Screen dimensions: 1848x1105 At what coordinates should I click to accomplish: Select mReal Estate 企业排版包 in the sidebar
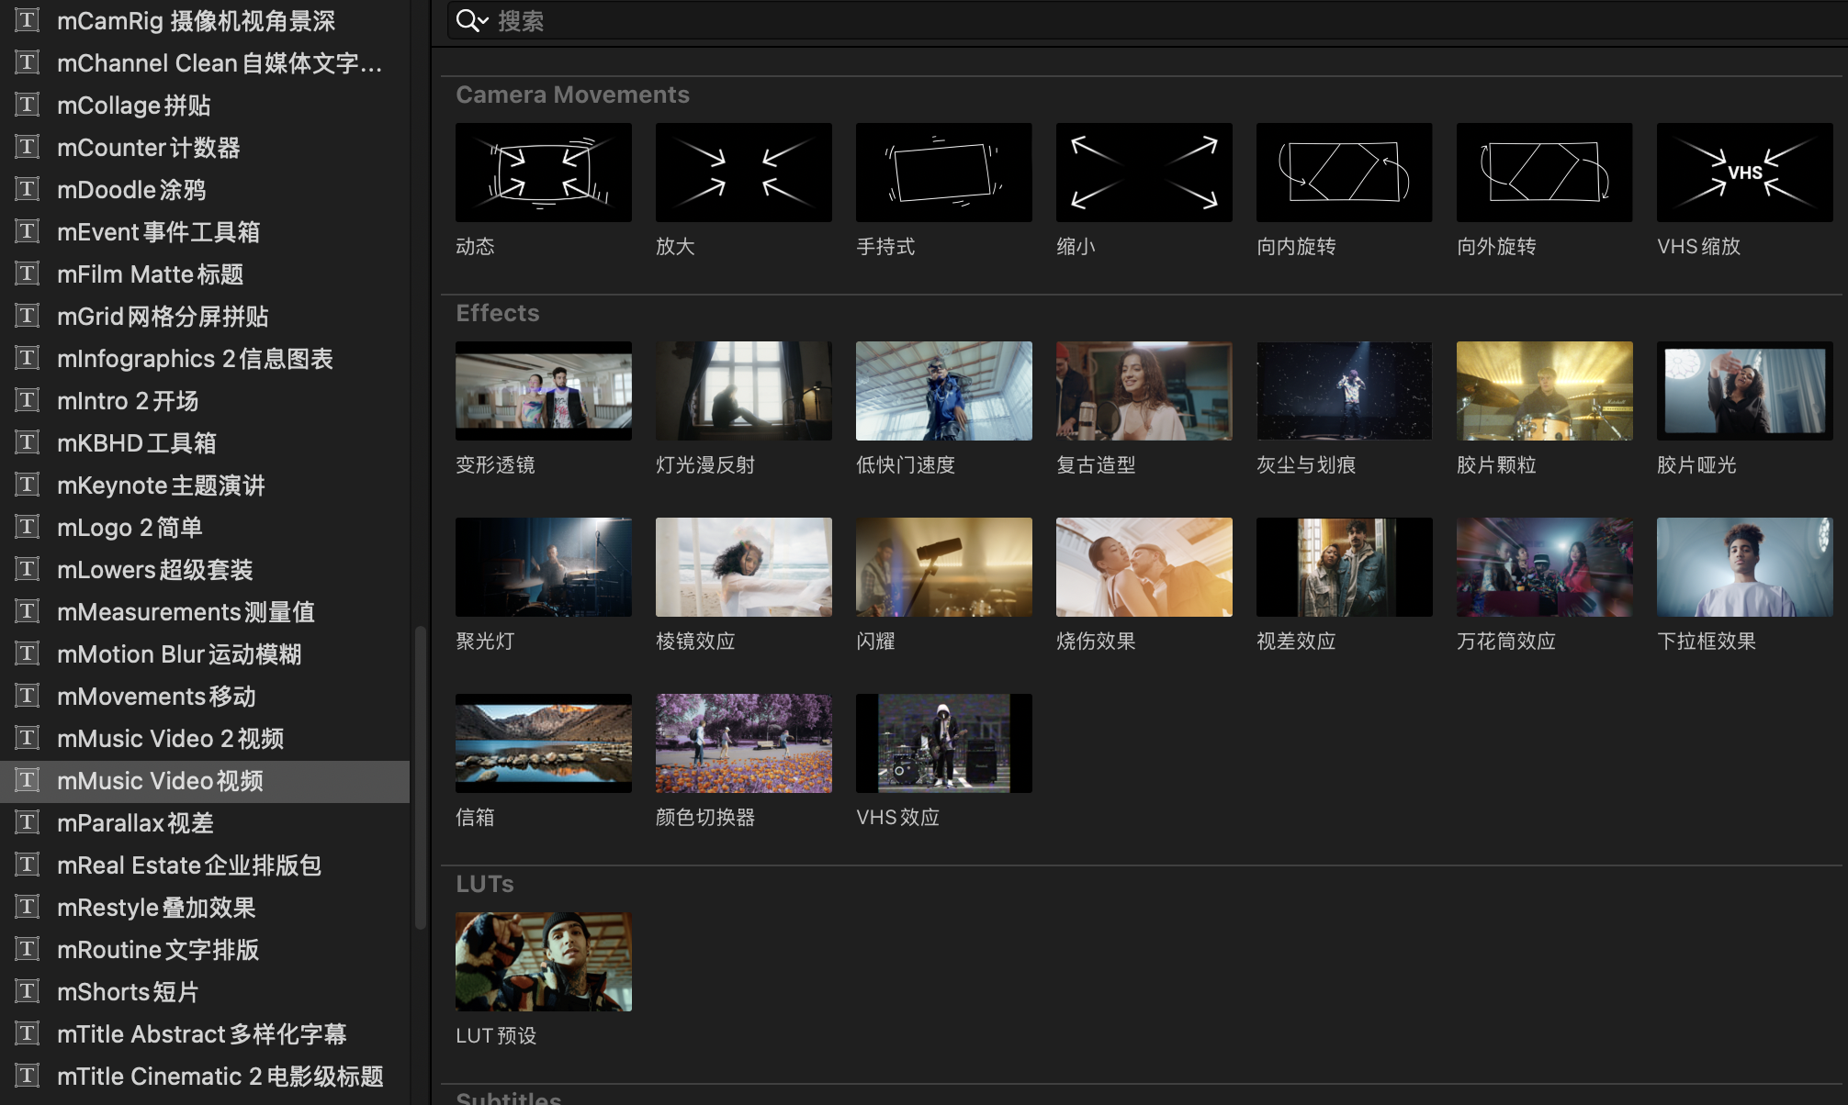[x=205, y=865]
